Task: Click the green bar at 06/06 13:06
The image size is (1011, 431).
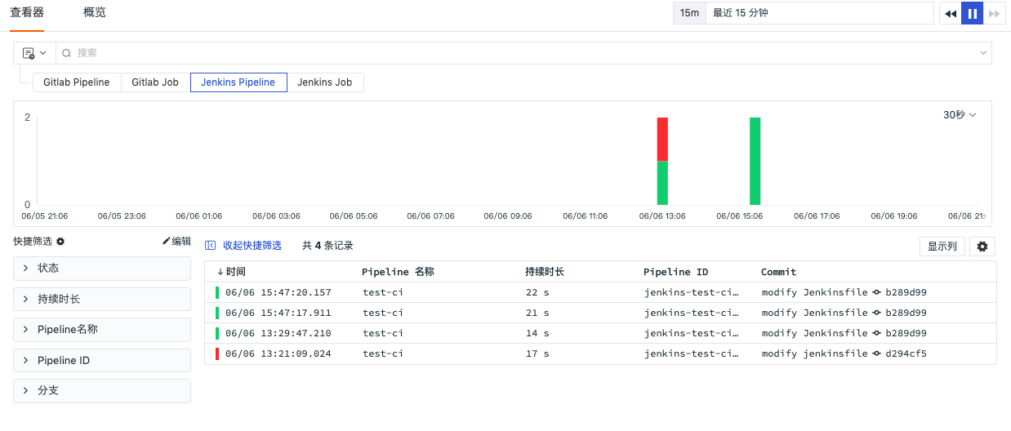Action: (662, 183)
